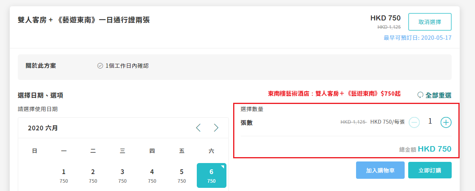Click 最早可預訂日: 2020-05-17 text
475x191 pixels.
(418, 38)
